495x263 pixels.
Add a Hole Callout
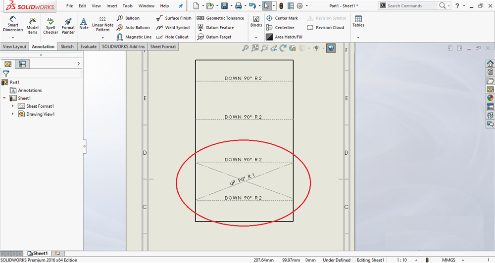(172, 37)
